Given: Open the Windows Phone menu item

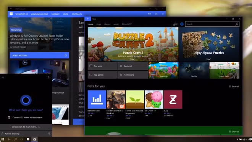Looking at the screenshot, I should tap(39, 14).
